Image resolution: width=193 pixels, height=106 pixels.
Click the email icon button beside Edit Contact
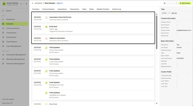(x=164, y=3)
